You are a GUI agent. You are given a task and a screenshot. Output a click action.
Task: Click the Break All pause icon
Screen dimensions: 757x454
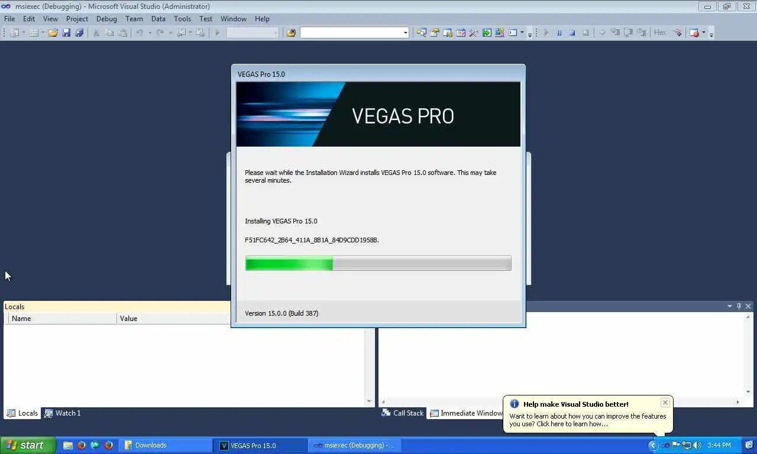[559, 33]
